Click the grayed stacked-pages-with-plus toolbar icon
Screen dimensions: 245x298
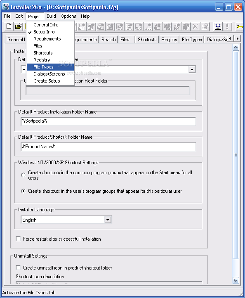pos(91,26)
